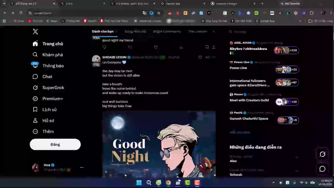Open Thông báo notifications in sidebar
The height and width of the screenshot is (188, 334).
(x=48, y=66)
